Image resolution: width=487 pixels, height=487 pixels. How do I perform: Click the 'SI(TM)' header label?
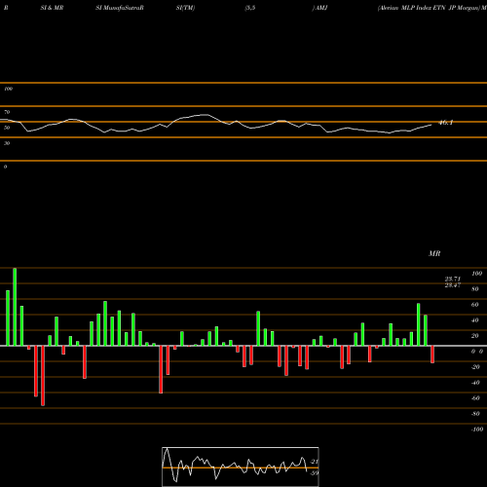185,8
